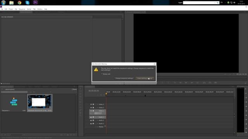Click the Project panel search field
Viewport: 248px width, 139px height.
(14, 92)
